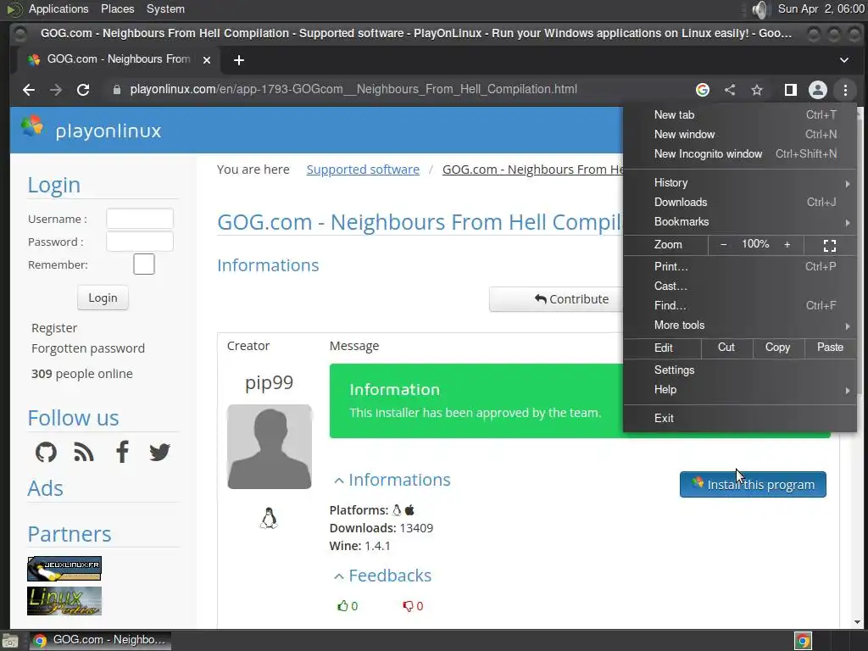Screen dimensions: 868x651
Task: Click the thumbs-down feedback icon
Action: coord(408,606)
